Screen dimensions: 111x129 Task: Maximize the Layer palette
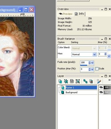106,76
